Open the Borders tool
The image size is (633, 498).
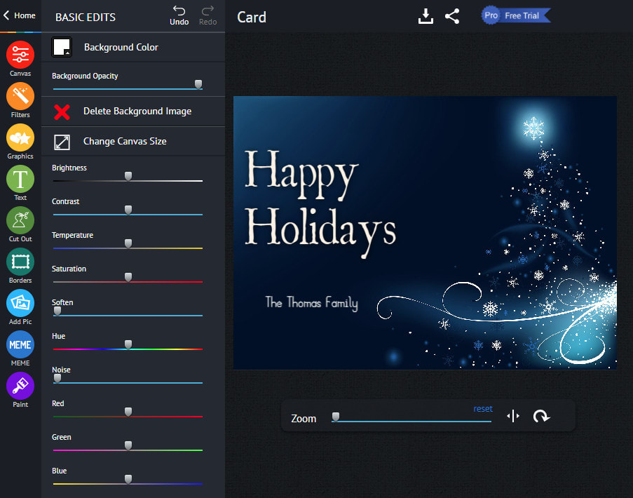20,266
